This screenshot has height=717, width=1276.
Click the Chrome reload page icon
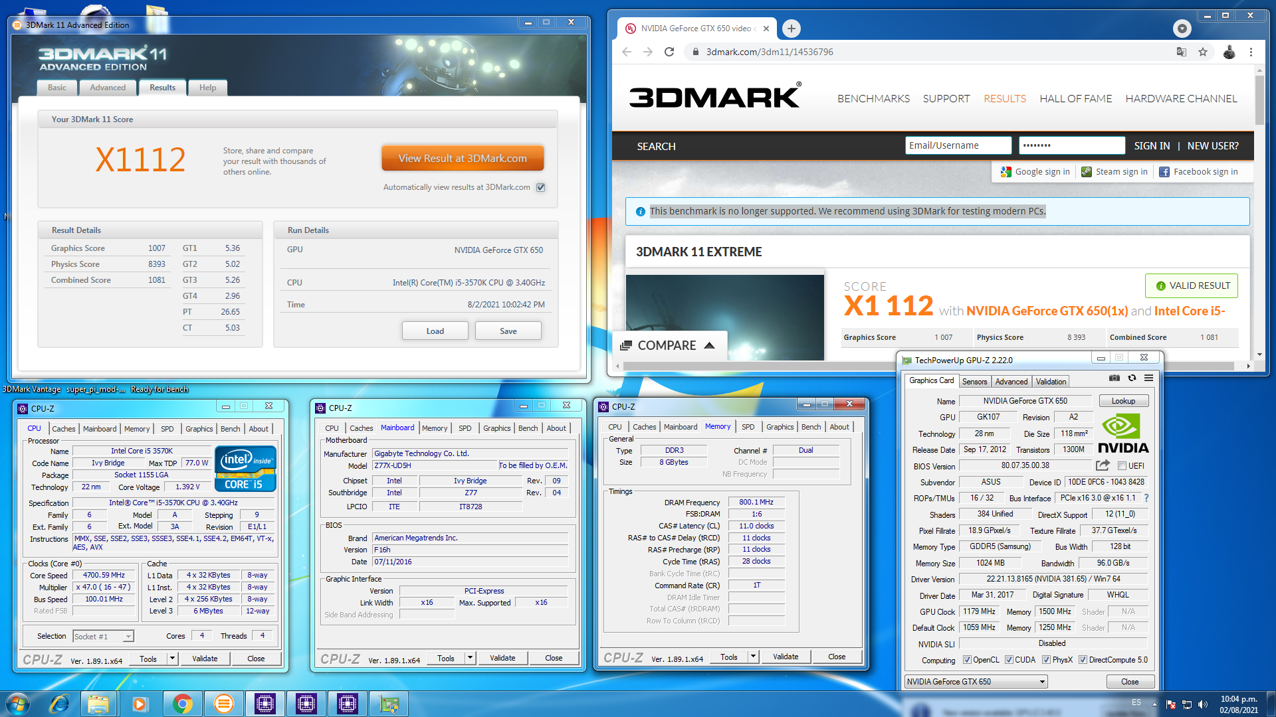click(x=669, y=52)
